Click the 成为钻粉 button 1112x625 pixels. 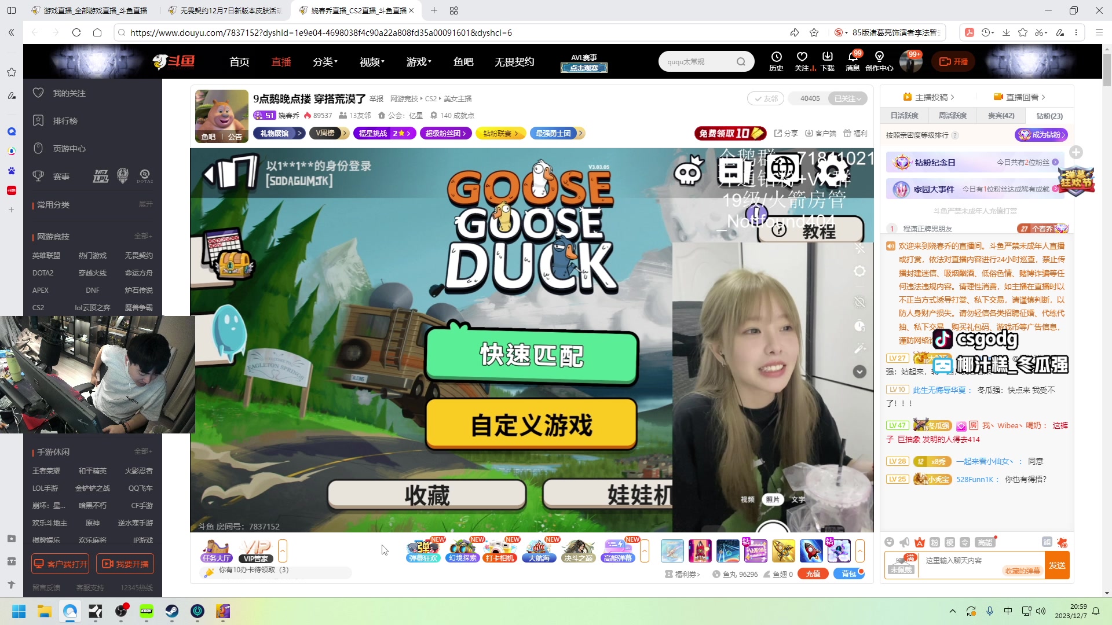(x=1041, y=135)
